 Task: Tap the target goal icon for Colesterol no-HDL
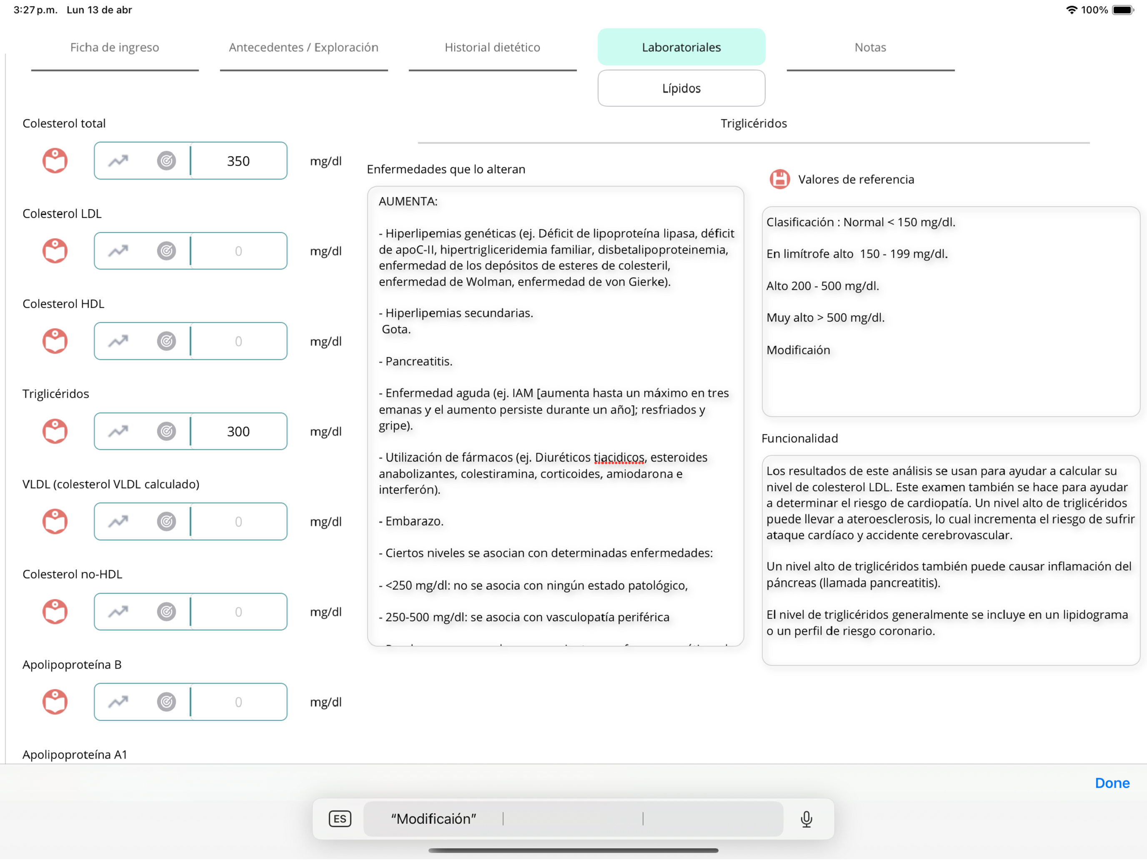[x=166, y=612]
